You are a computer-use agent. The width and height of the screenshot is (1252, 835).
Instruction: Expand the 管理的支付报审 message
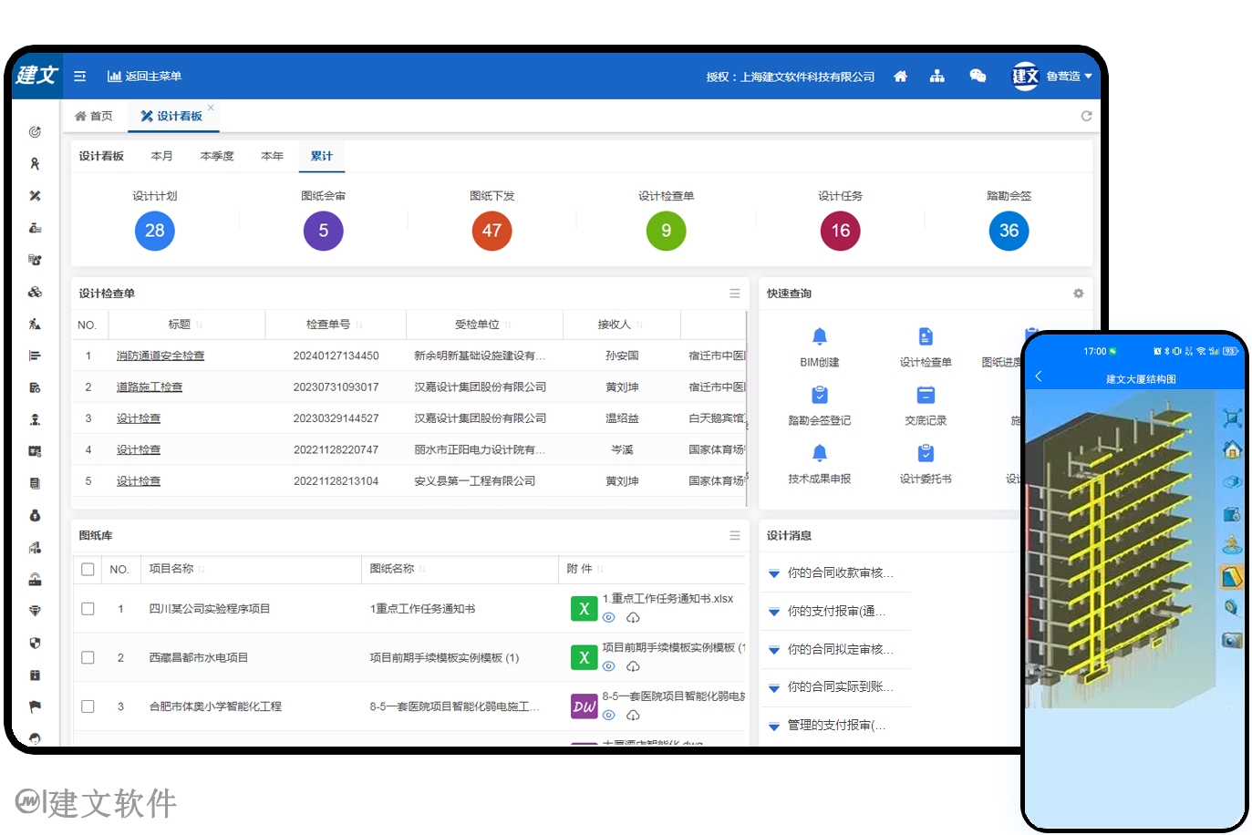coord(774,726)
